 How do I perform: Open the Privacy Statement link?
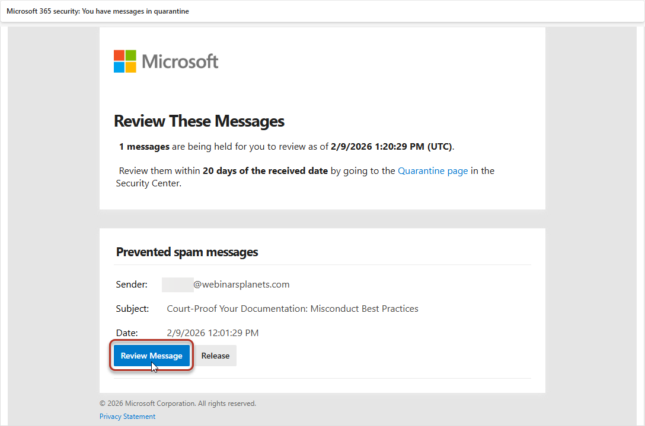click(127, 416)
